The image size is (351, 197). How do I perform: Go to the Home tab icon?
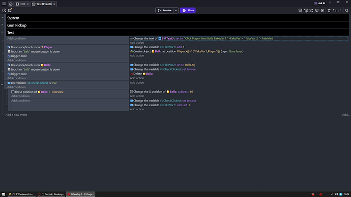[x=11, y=4]
